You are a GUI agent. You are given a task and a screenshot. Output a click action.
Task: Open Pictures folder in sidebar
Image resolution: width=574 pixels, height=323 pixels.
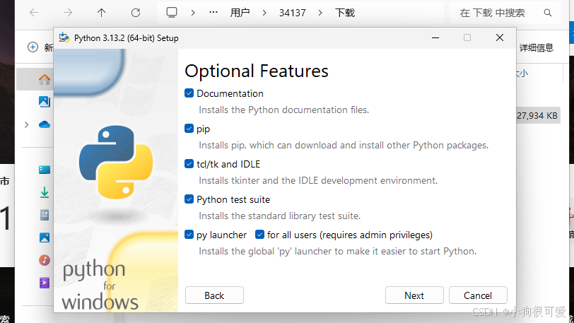click(x=45, y=237)
